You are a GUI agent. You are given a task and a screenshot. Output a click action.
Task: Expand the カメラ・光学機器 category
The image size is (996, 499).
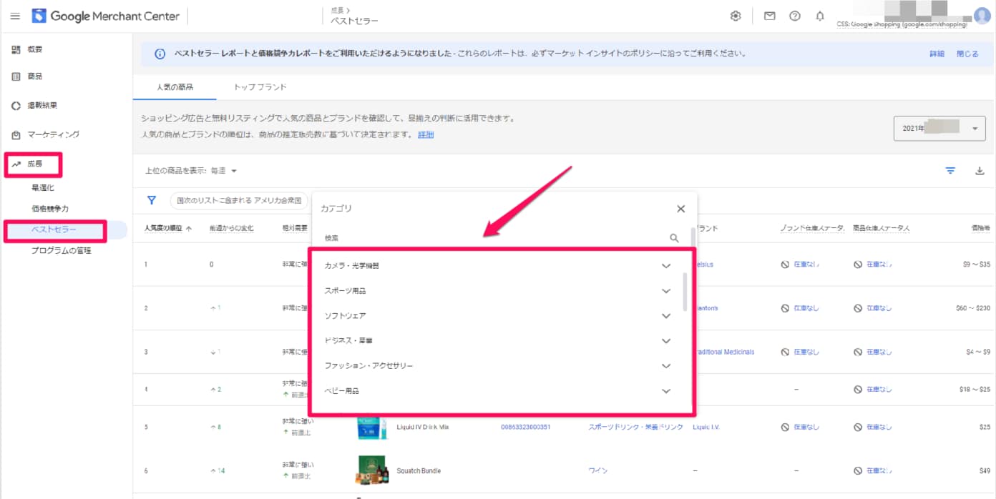[x=665, y=266]
